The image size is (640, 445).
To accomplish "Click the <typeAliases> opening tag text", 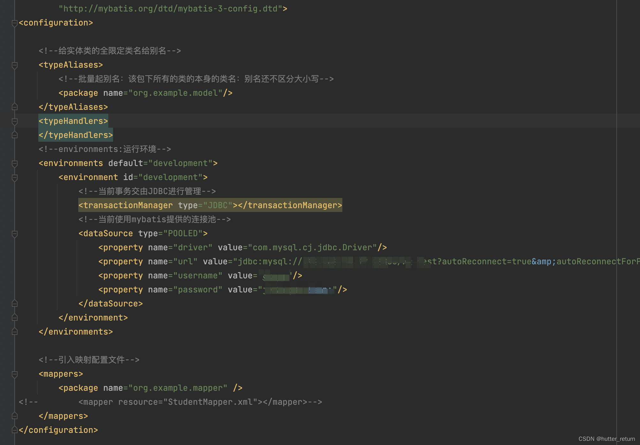I will [71, 65].
